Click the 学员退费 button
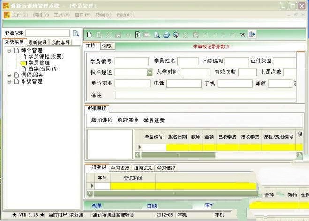Image resolution: width=309 pixels, height=221 pixels. click(154, 120)
